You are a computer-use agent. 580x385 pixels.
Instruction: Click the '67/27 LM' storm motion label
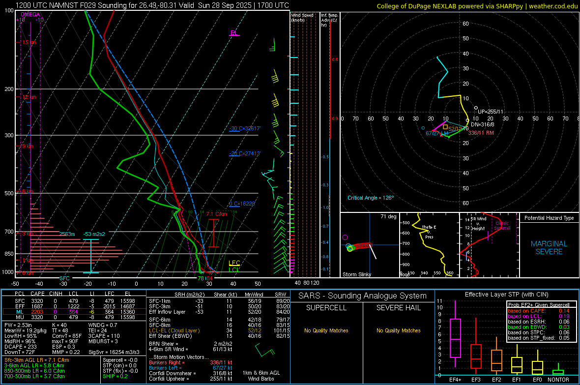437,133
